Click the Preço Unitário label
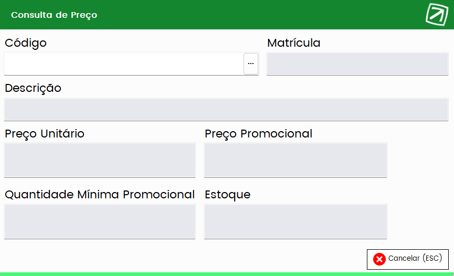Screen dimensions: 454x276 click(45, 134)
